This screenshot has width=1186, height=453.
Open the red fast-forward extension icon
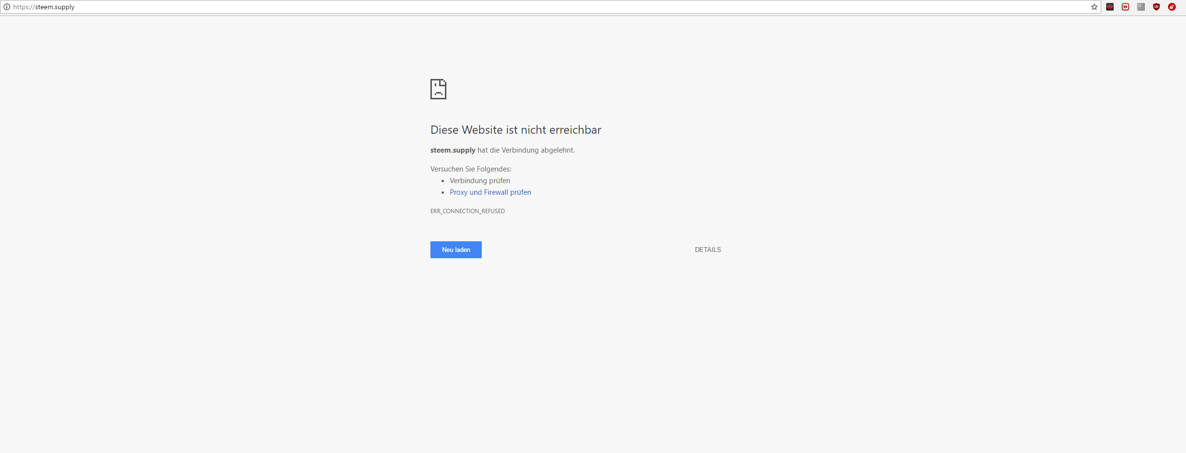1125,7
